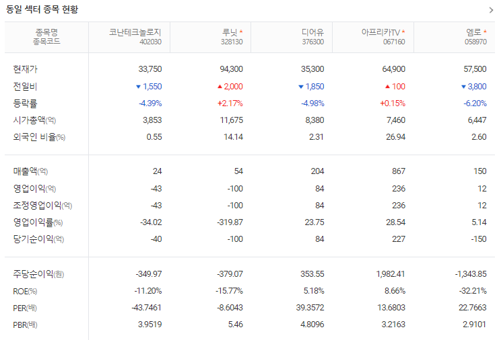This screenshot has height=340, width=497.
Task: Click the -4.39% change rate
Action: click(150, 103)
